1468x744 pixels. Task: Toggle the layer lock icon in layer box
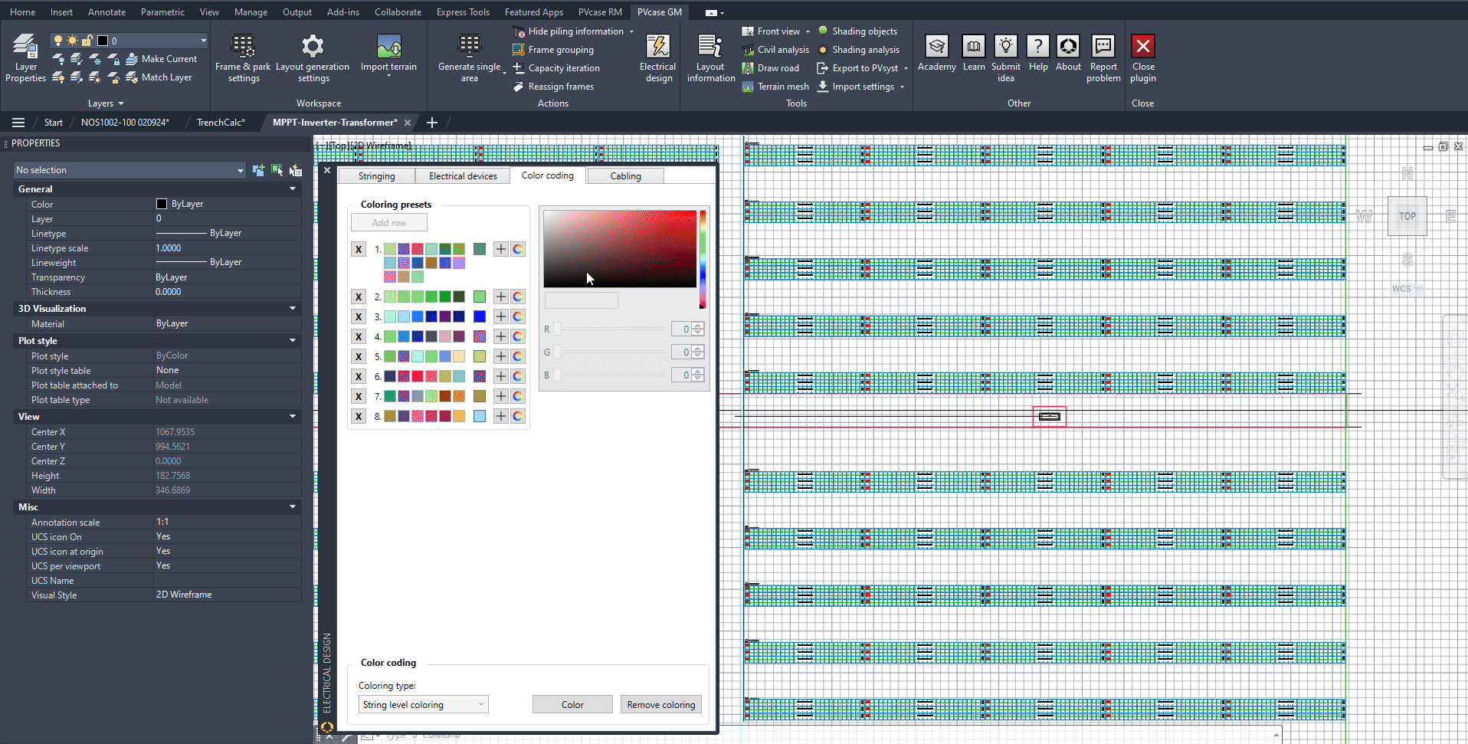87,41
